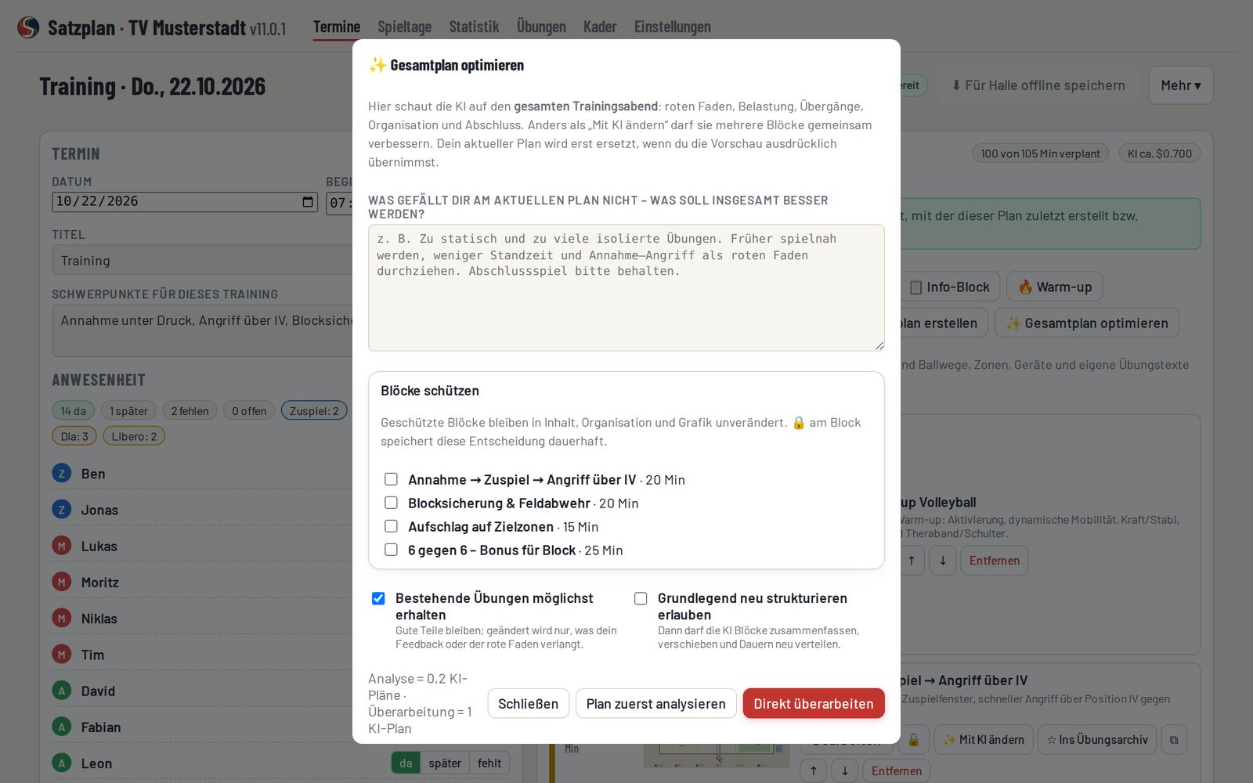Check Blocksicherung & Feldabwehr protection box

pos(391,503)
